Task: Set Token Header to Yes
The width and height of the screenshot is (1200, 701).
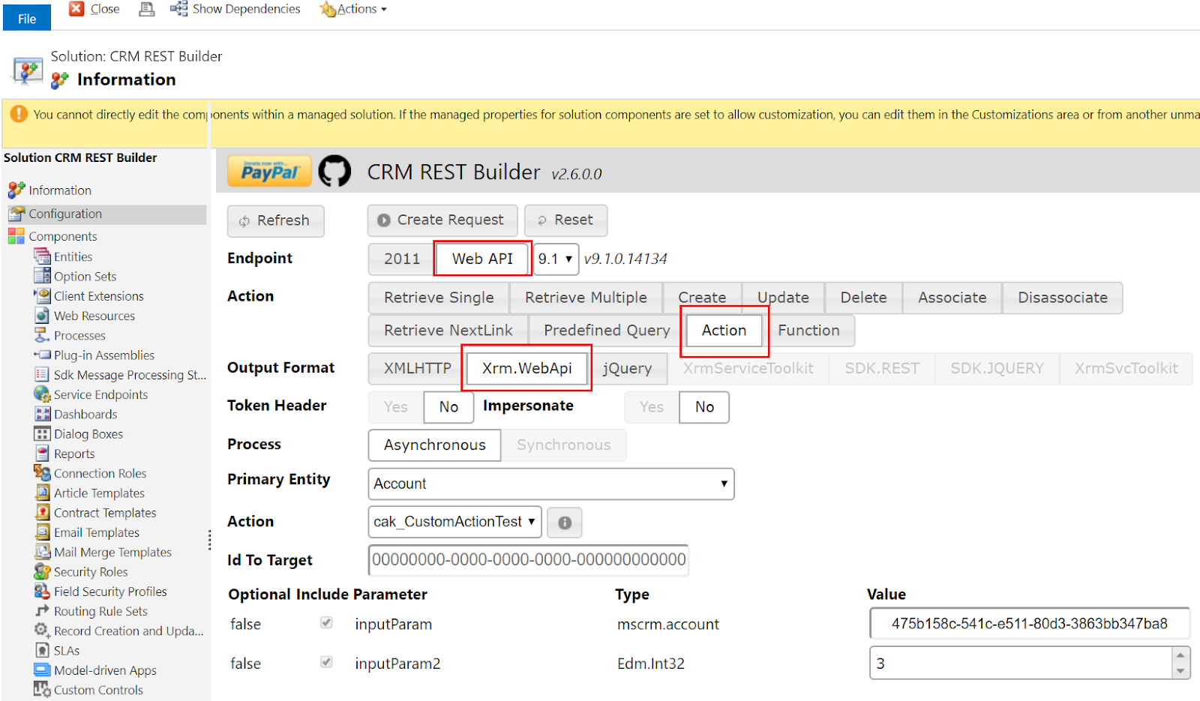Action: click(394, 407)
